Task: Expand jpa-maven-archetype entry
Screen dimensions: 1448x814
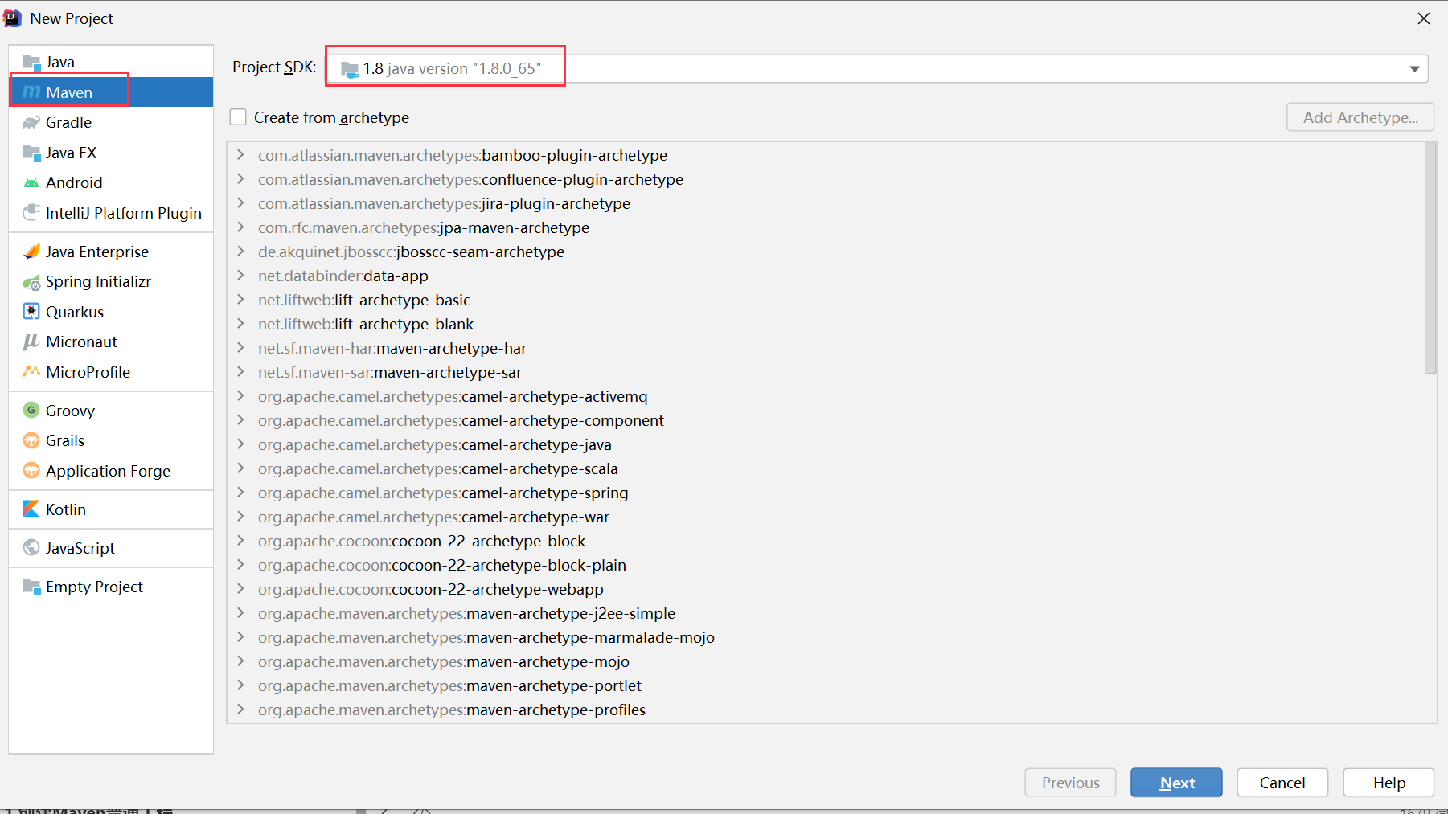Action: point(240,227)
